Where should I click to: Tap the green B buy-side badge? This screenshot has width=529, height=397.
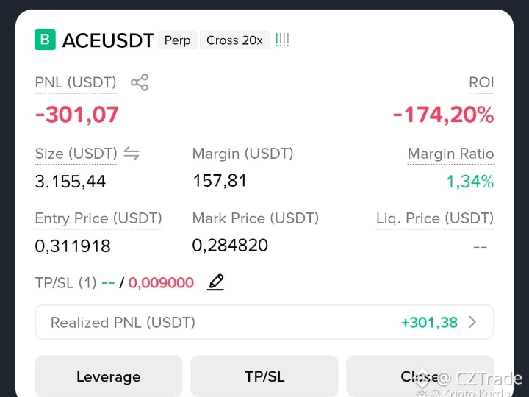(x=46, y=40)
